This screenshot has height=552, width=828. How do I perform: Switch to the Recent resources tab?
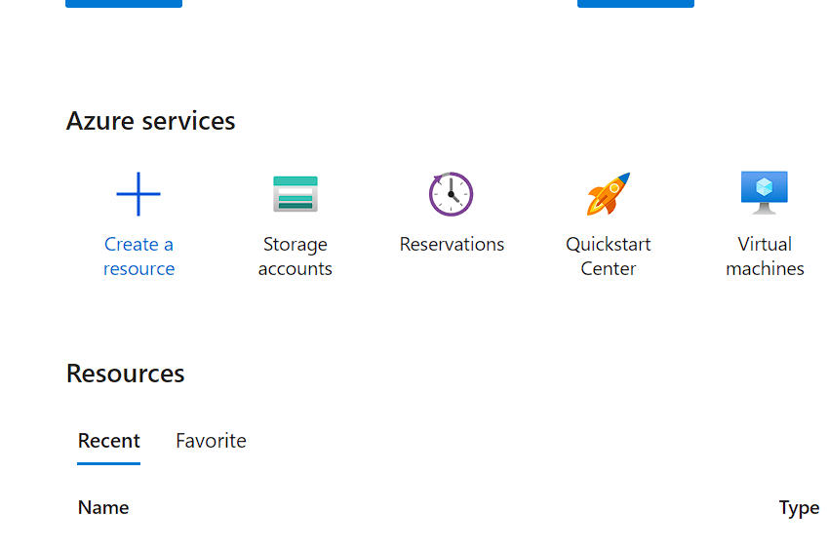point(109,441)
